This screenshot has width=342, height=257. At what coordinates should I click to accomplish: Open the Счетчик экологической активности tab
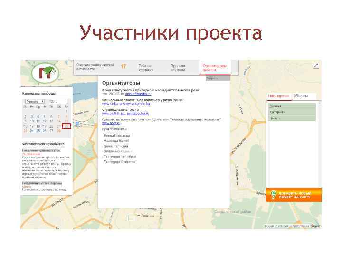tap(95, 67)
